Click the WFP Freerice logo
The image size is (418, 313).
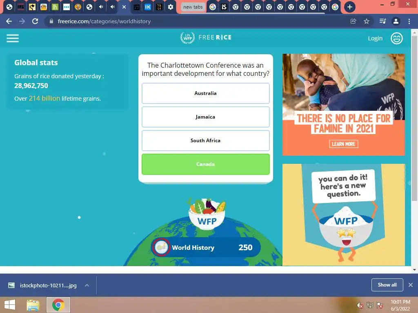[x=206, y=37]
